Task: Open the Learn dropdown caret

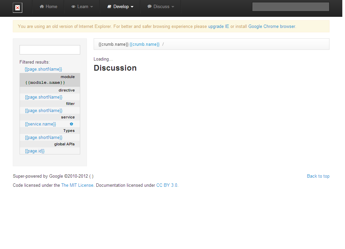Action: (x=92, y=7)
